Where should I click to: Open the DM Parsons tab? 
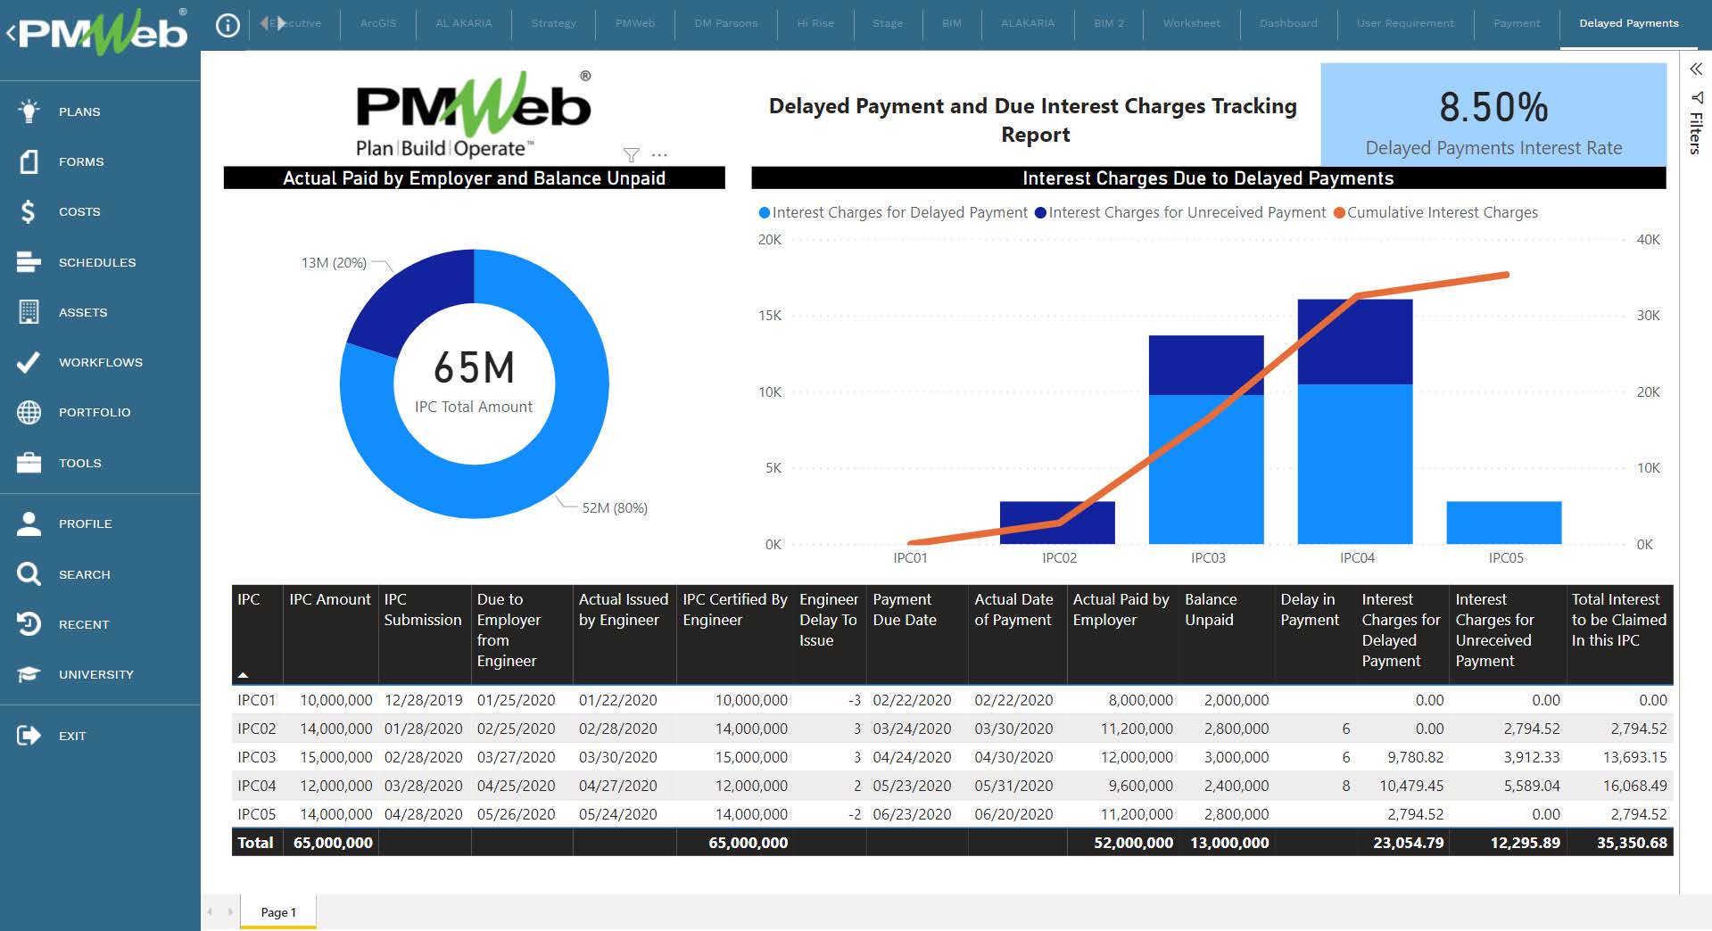[725, 23]
